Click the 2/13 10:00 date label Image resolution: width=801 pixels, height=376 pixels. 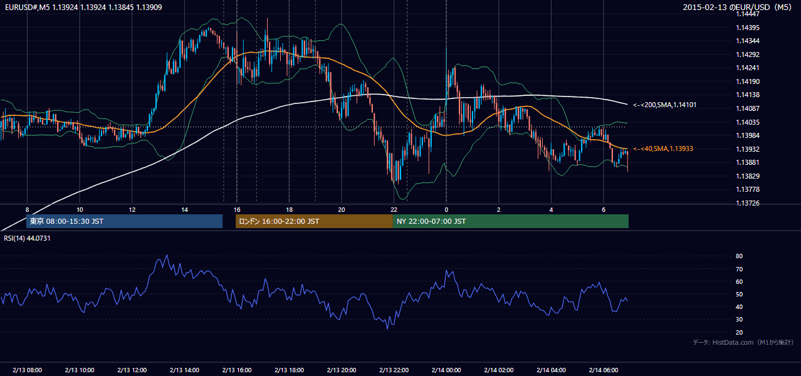point(80,370)
